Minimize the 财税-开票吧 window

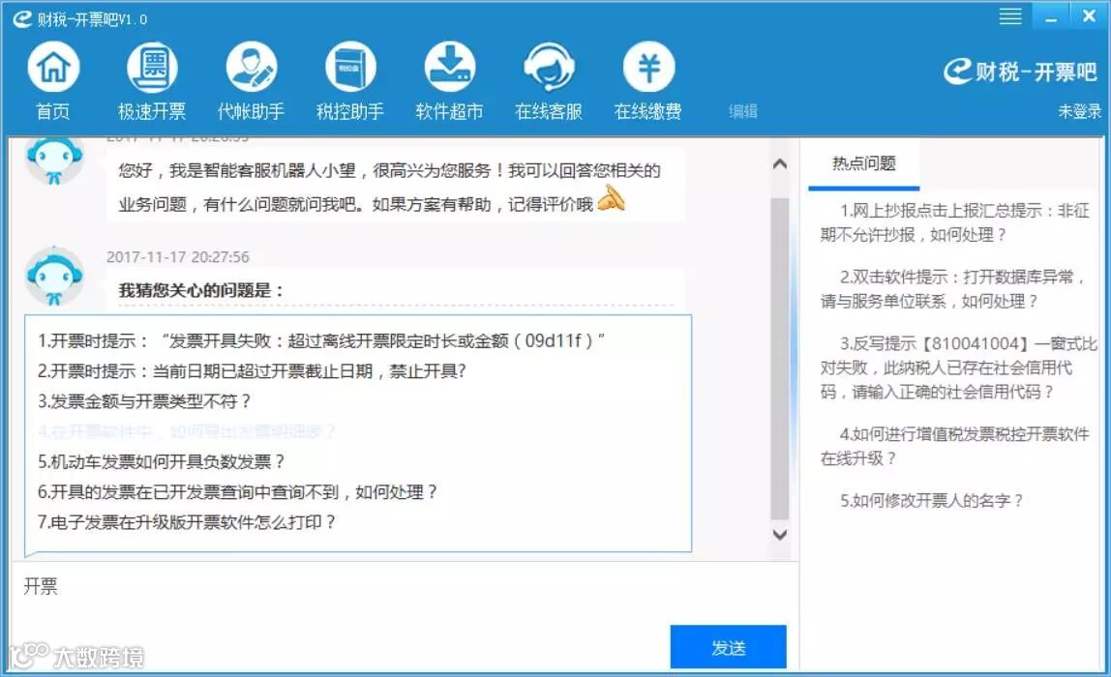point(1051,16)
